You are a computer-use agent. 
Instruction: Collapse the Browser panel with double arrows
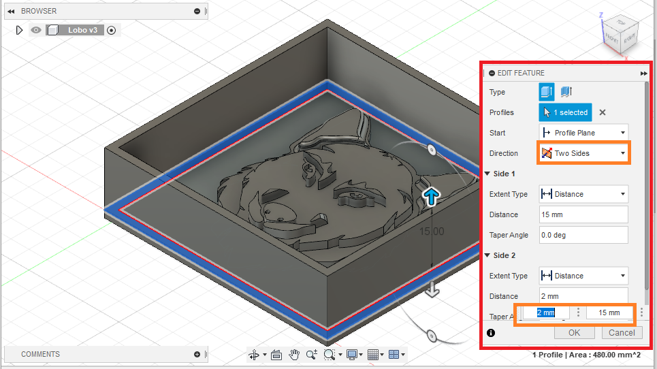point(11,12)
